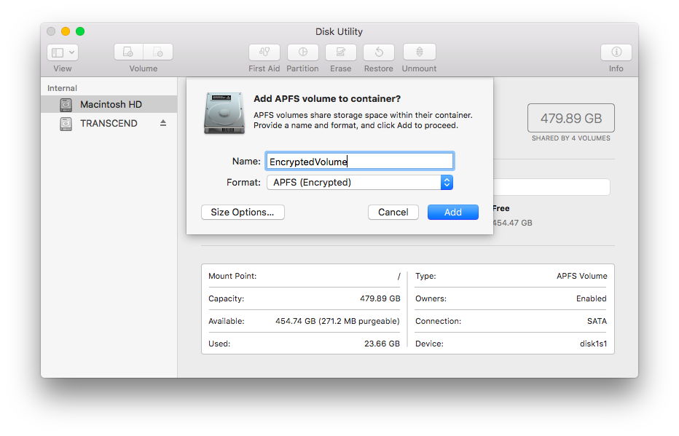Click the Erase toolbar icon
The width and height of the screenshot is (679, 436).
pyautogui.click(x=340, y=52)
